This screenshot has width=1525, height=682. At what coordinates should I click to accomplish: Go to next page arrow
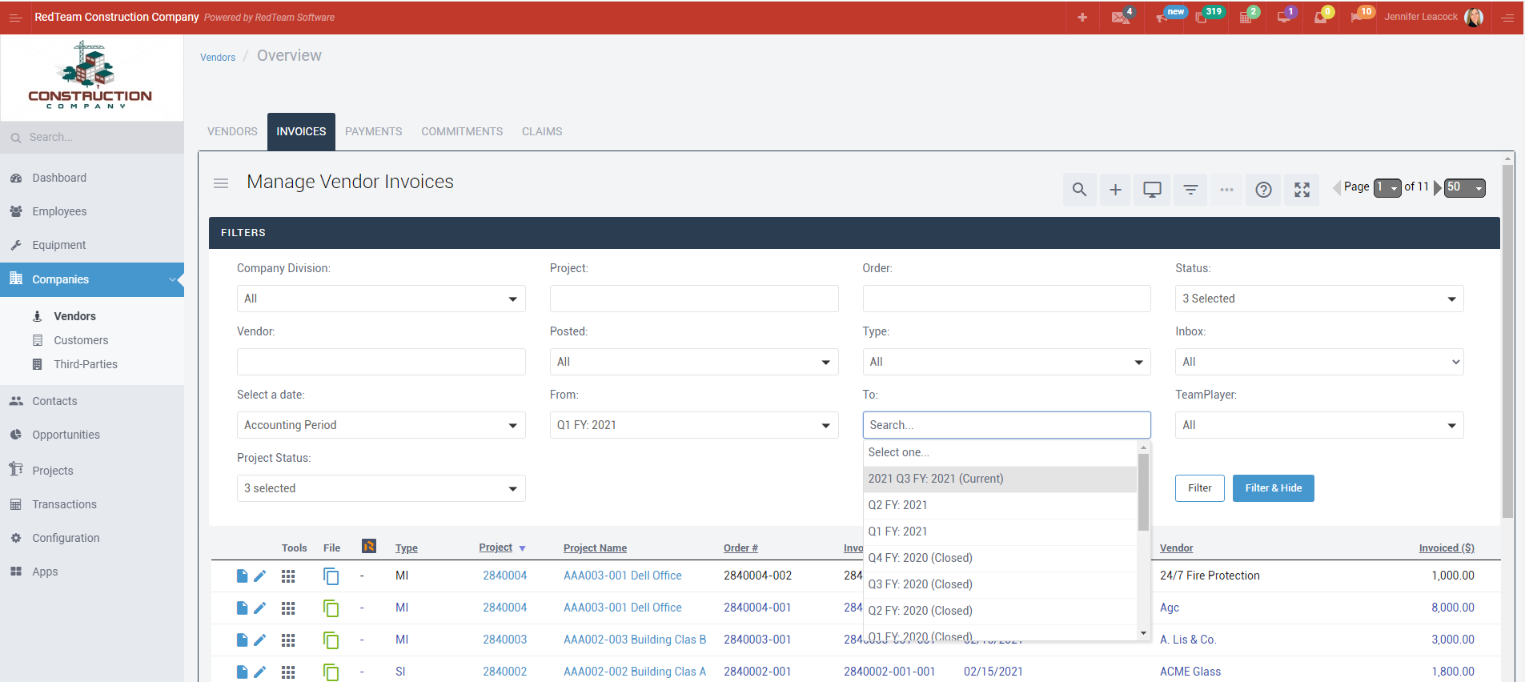click(x=1437, y=187)
